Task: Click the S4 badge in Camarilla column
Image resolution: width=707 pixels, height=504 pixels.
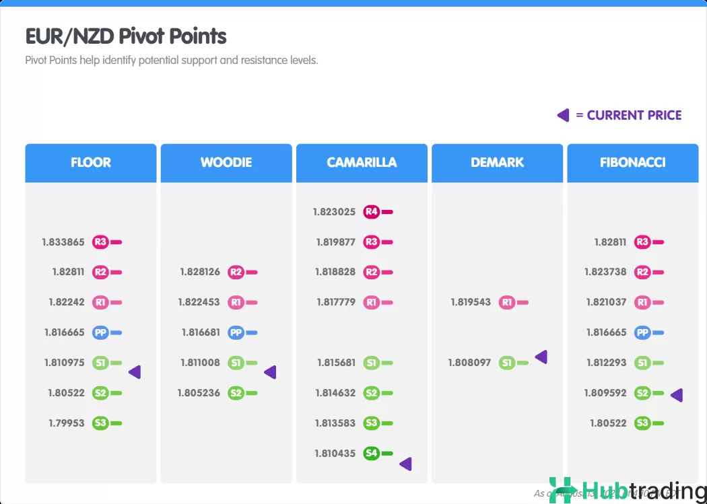Action: click(x=371, y=454)
